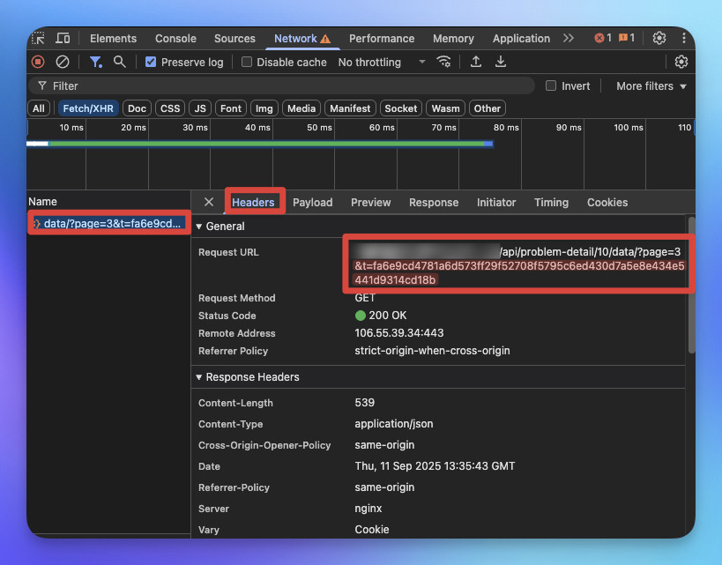Select the data/?page=3 request row
This screenshot has width=722, height=565.
point(108,223)
